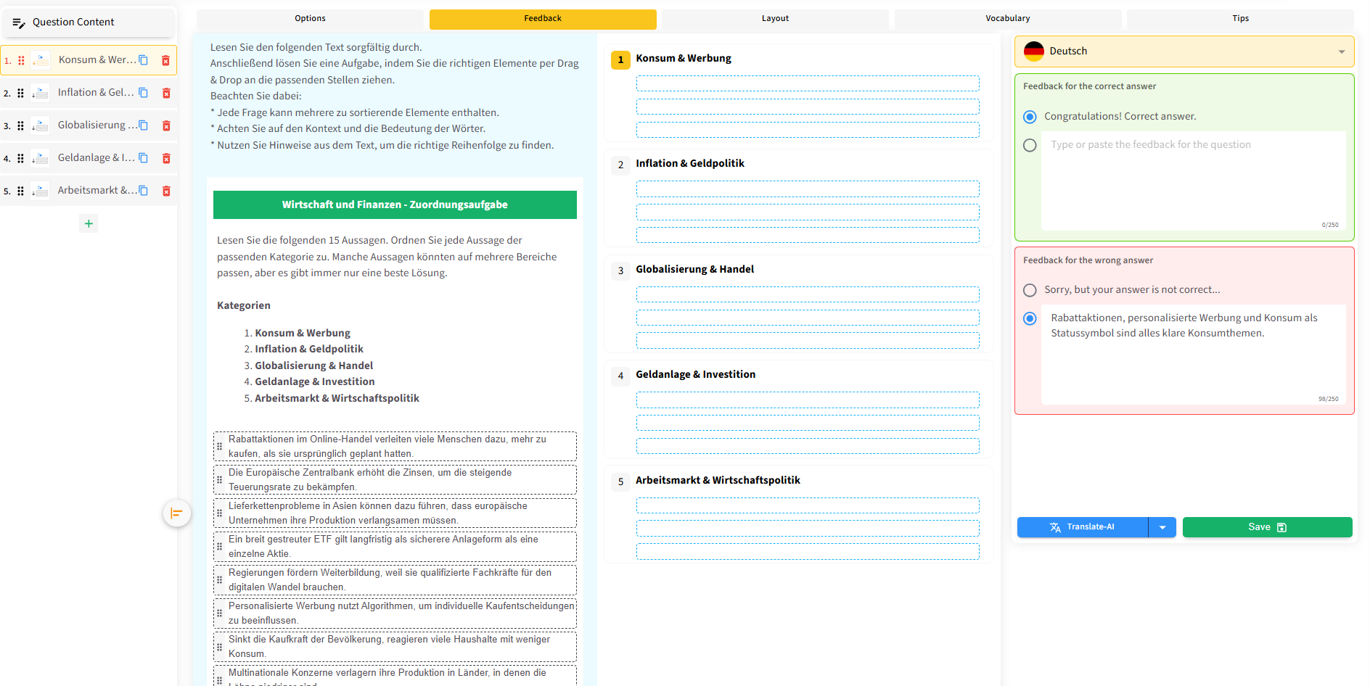Duplicate the Inflation & Geldpolitik question
The width and height of the screenshot is (1370, 686).
(x=144, y=93)
